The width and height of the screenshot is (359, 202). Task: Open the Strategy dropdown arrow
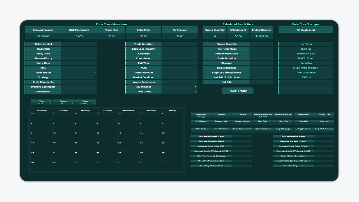[x=95, y=77]
